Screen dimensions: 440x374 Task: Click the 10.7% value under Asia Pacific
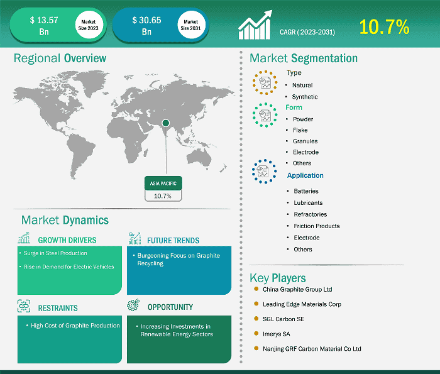[x=162, y=196]
